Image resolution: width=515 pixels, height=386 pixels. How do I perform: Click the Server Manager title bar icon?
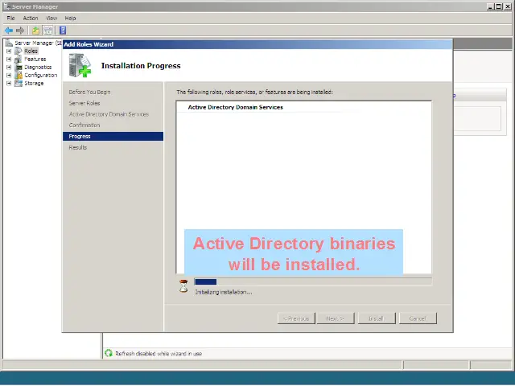tap(6, 6)
